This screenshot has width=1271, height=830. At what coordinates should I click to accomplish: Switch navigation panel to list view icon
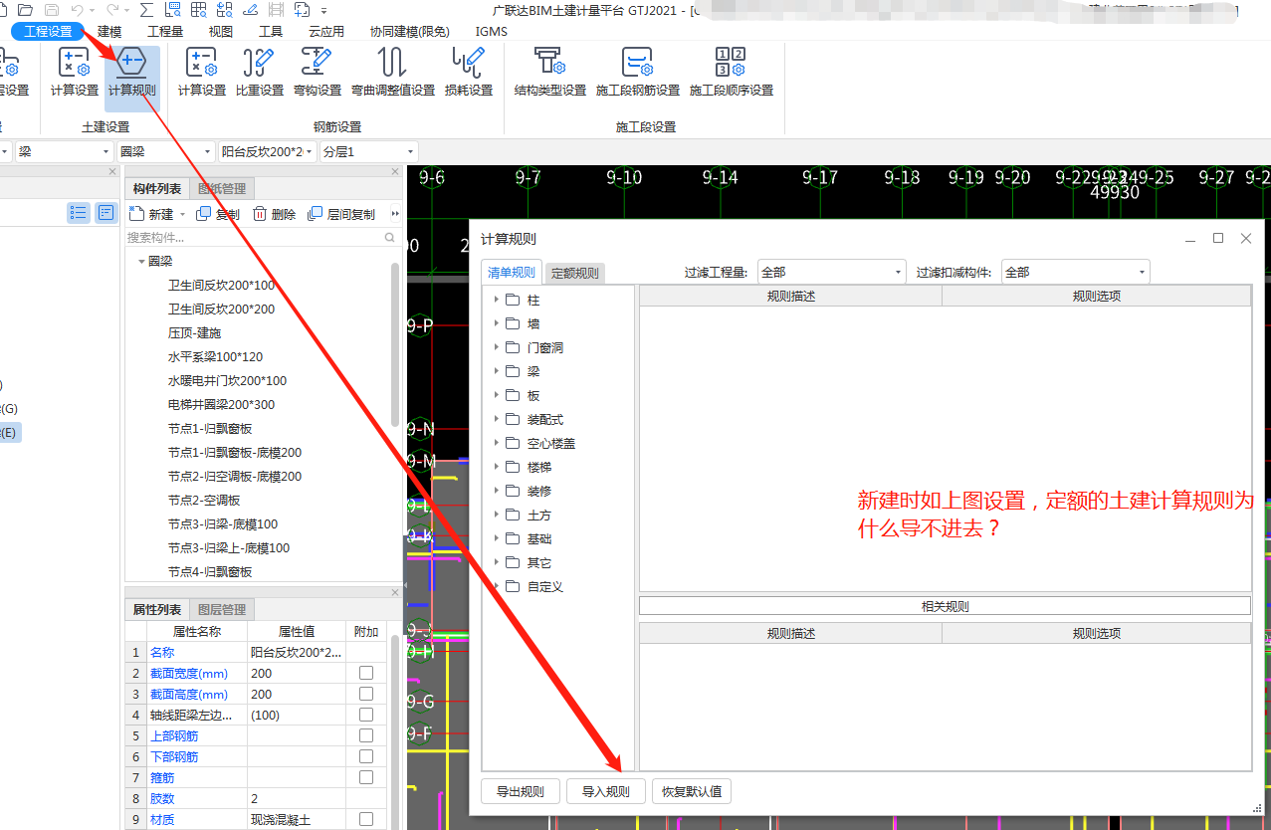coord(79,212)
